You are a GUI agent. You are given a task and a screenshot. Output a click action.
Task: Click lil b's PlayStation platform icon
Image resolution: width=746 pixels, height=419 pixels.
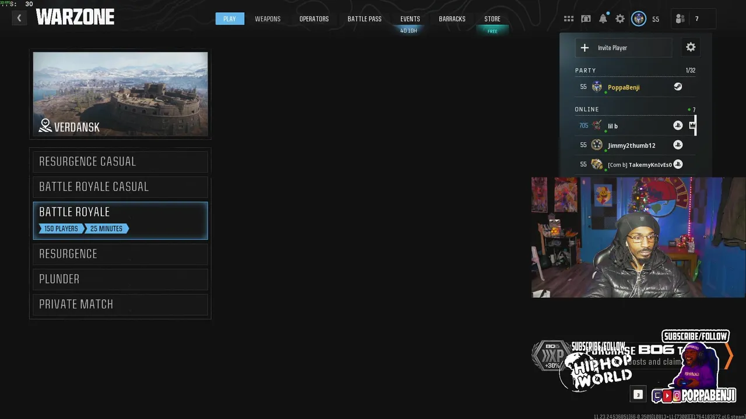[x=678, y=126]
